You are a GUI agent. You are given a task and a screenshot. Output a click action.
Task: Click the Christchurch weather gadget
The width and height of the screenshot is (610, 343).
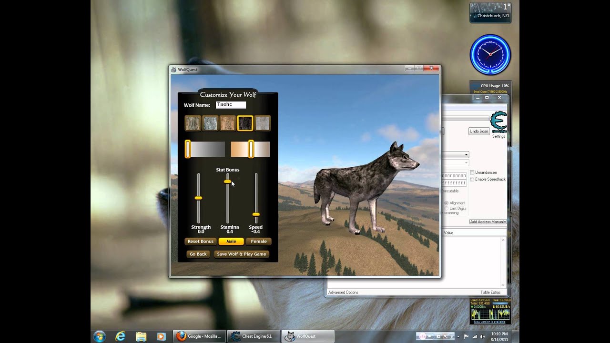click(491, 12)
